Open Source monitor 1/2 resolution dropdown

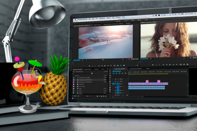click(124, 59)
